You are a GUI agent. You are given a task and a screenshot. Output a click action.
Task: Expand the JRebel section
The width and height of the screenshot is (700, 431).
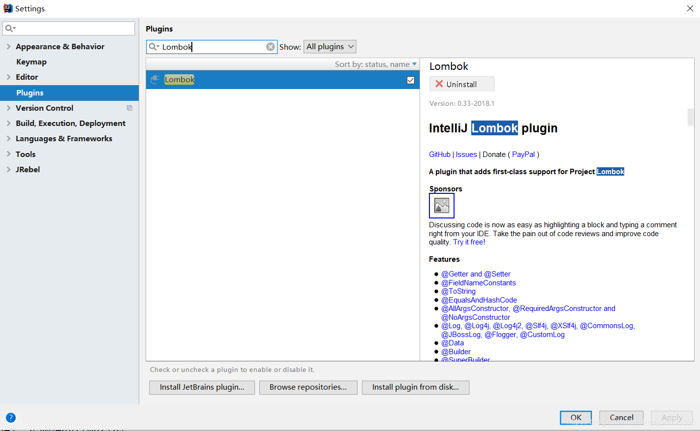point(8,170)
